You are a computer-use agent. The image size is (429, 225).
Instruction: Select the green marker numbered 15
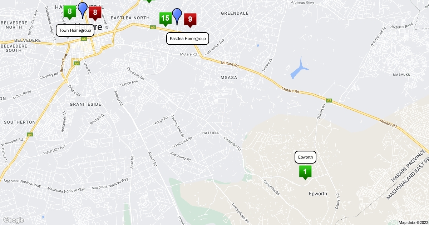(165, 19)
